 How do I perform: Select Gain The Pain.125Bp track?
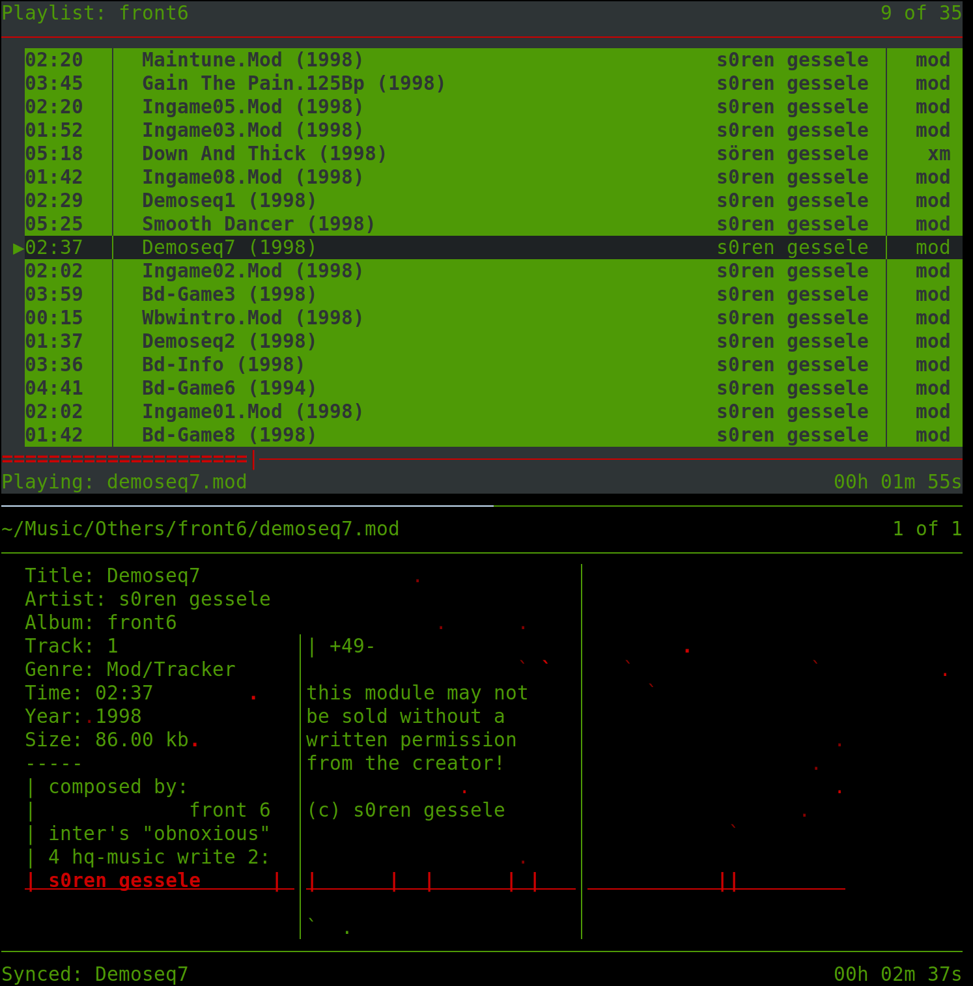pyautogui.click(x=293, y=83)
